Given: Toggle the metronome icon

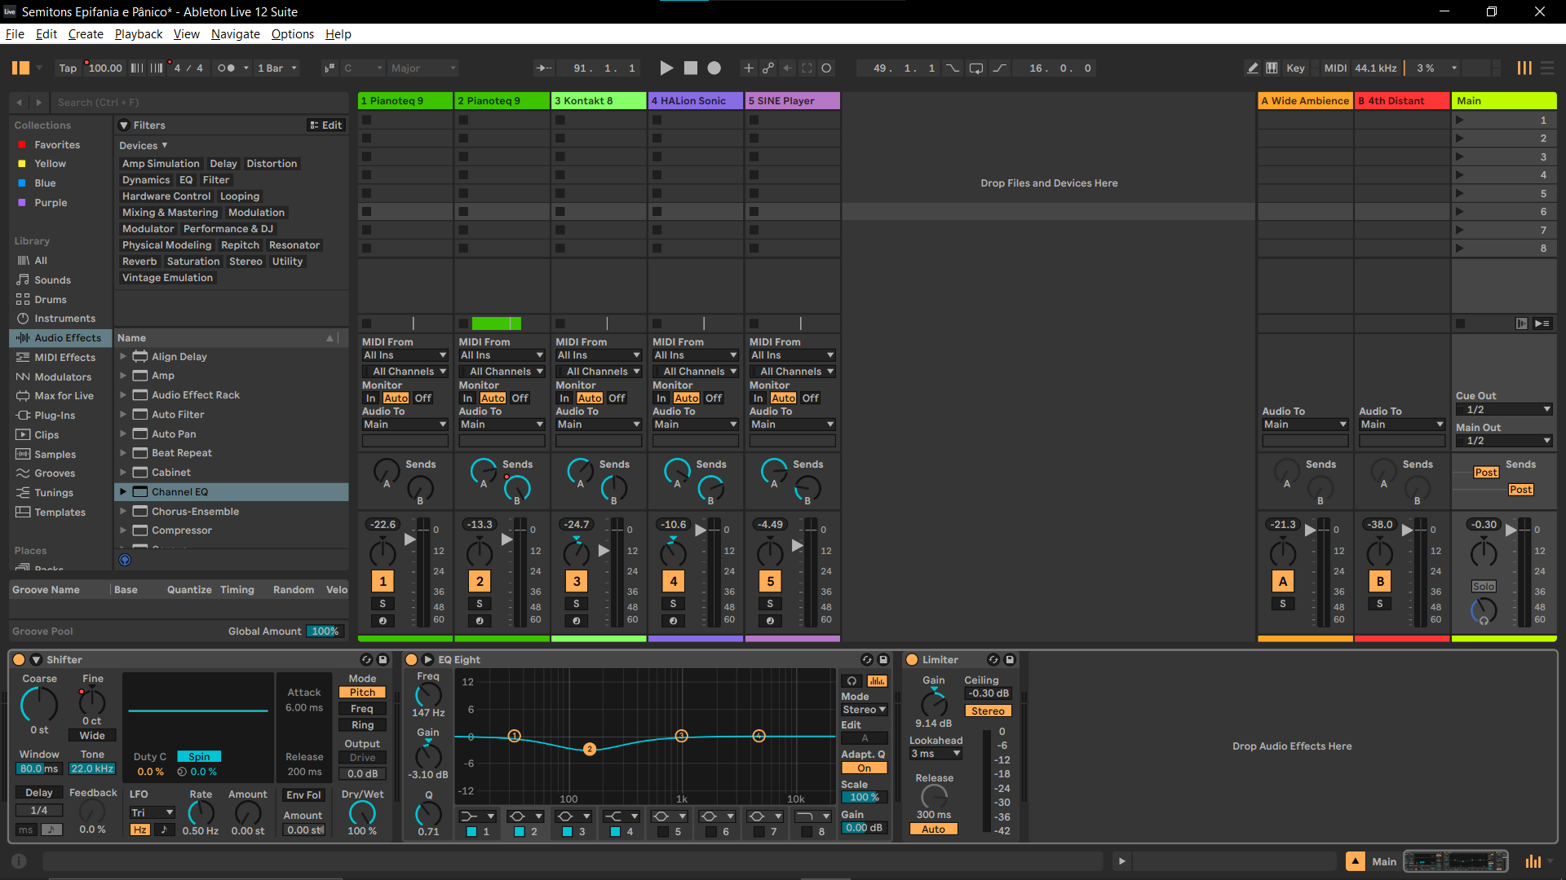Looking at the screenshot, I should (227, 68).
